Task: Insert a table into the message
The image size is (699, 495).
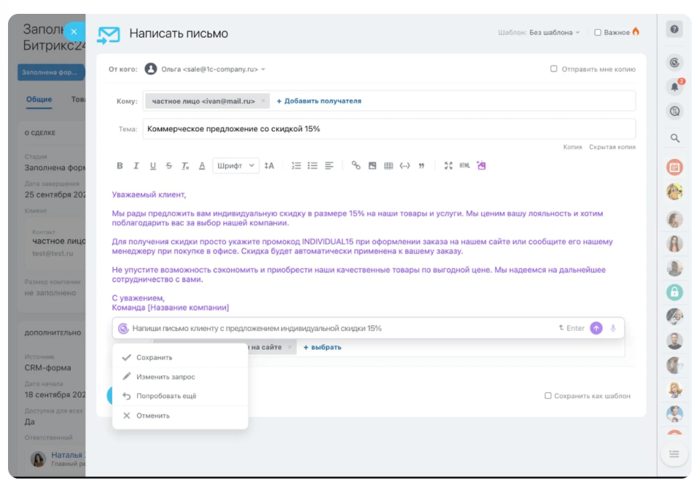Action: pyautogui.click(x=388, y=166)
